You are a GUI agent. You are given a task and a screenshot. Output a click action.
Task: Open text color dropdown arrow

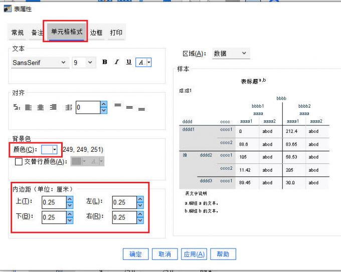(x=149, y=63)
